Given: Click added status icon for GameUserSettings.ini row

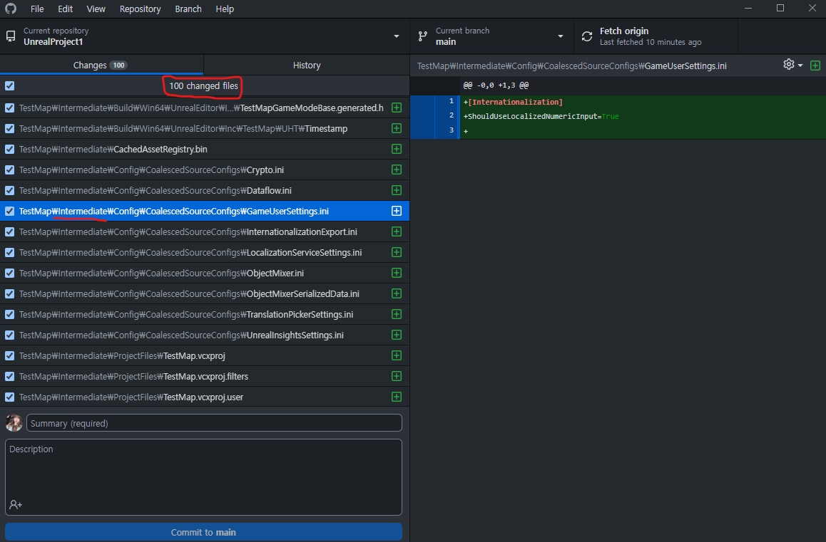Looking at the screenshot, I should pos(397,211).
